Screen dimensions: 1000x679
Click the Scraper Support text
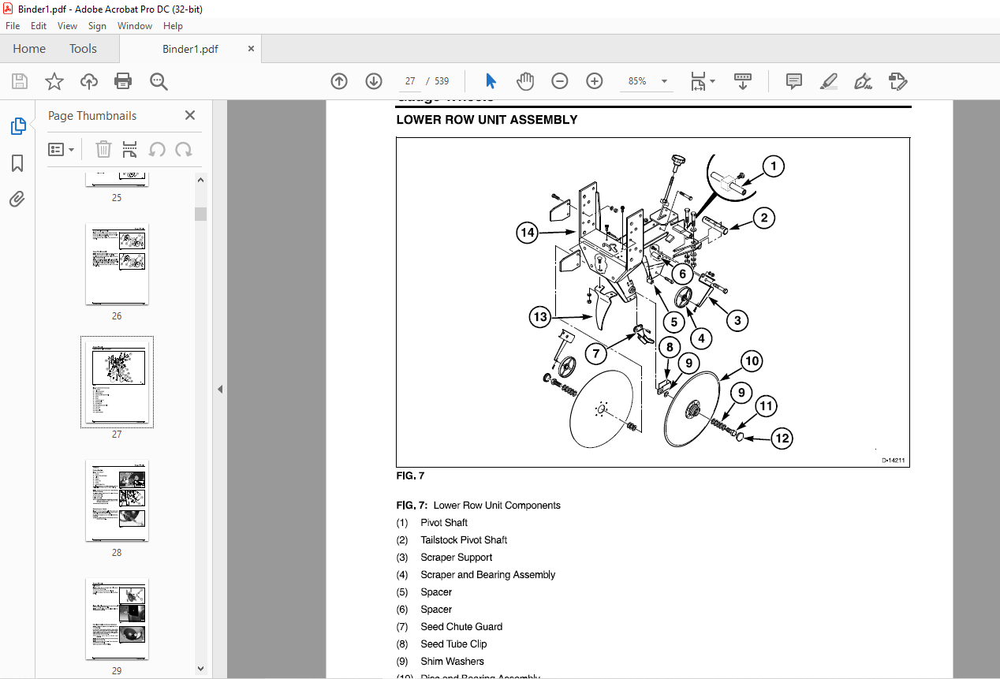(457, 558)
